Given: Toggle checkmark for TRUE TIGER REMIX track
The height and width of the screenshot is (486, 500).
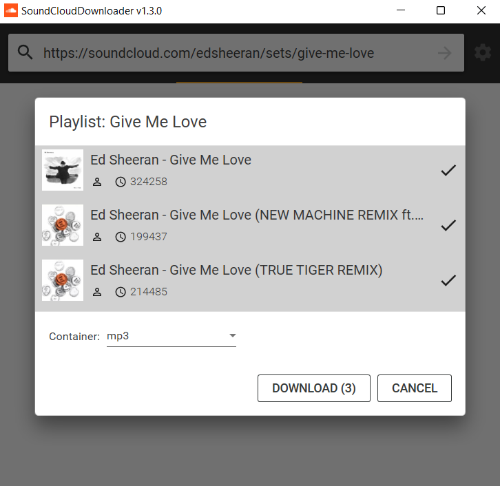Looking at the screenshot, I should [x=448, y=280].
